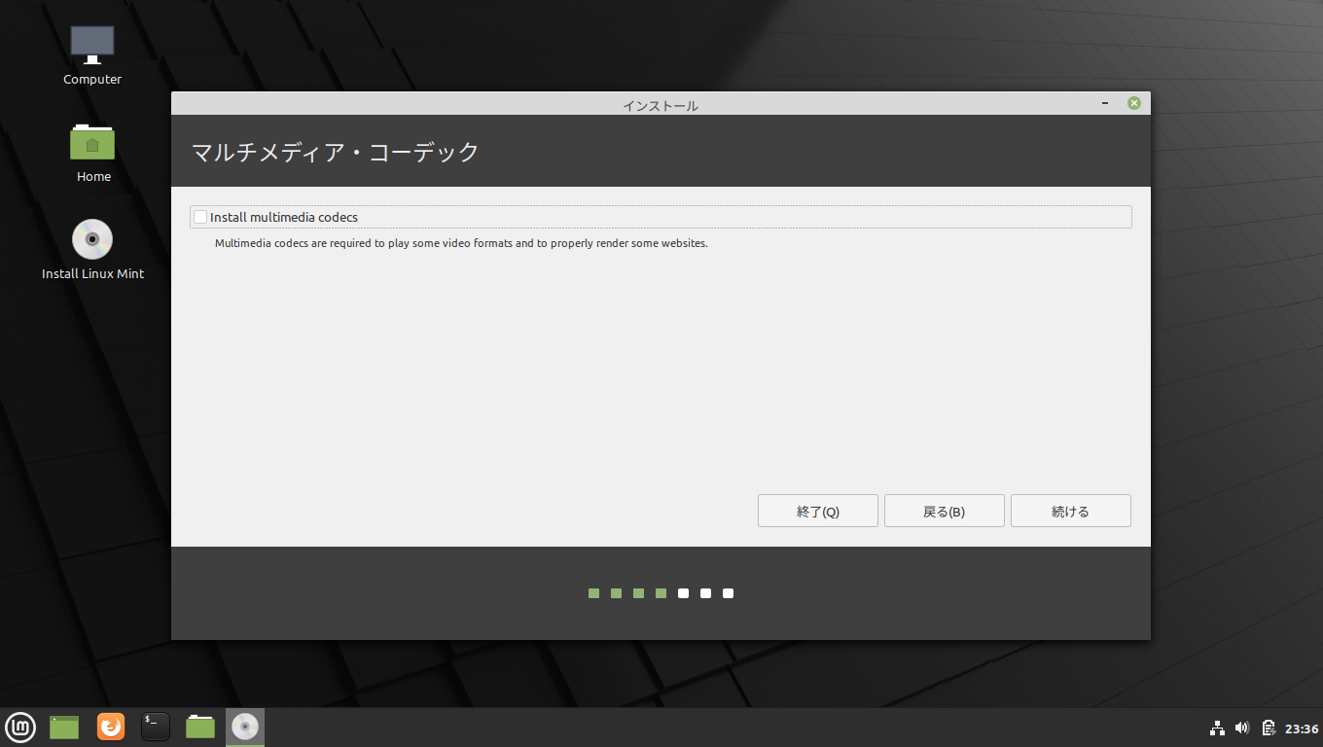The image size is (1323, 747).
Task: Click the インストール window title bar
Action: pyautogui.click(x=661, y=104)
